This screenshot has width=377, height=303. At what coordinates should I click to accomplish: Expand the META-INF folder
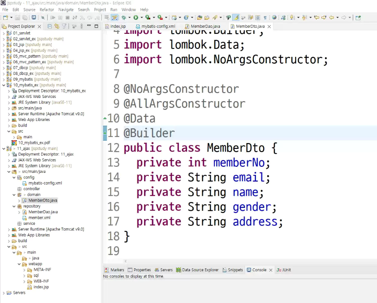24,270
